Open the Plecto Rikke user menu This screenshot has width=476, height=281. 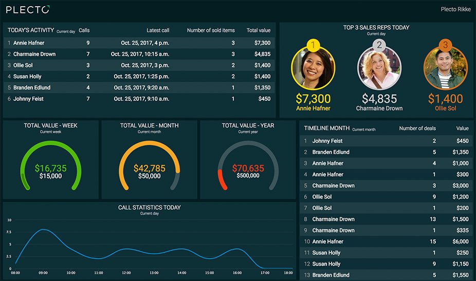click(x=455, y=9)
